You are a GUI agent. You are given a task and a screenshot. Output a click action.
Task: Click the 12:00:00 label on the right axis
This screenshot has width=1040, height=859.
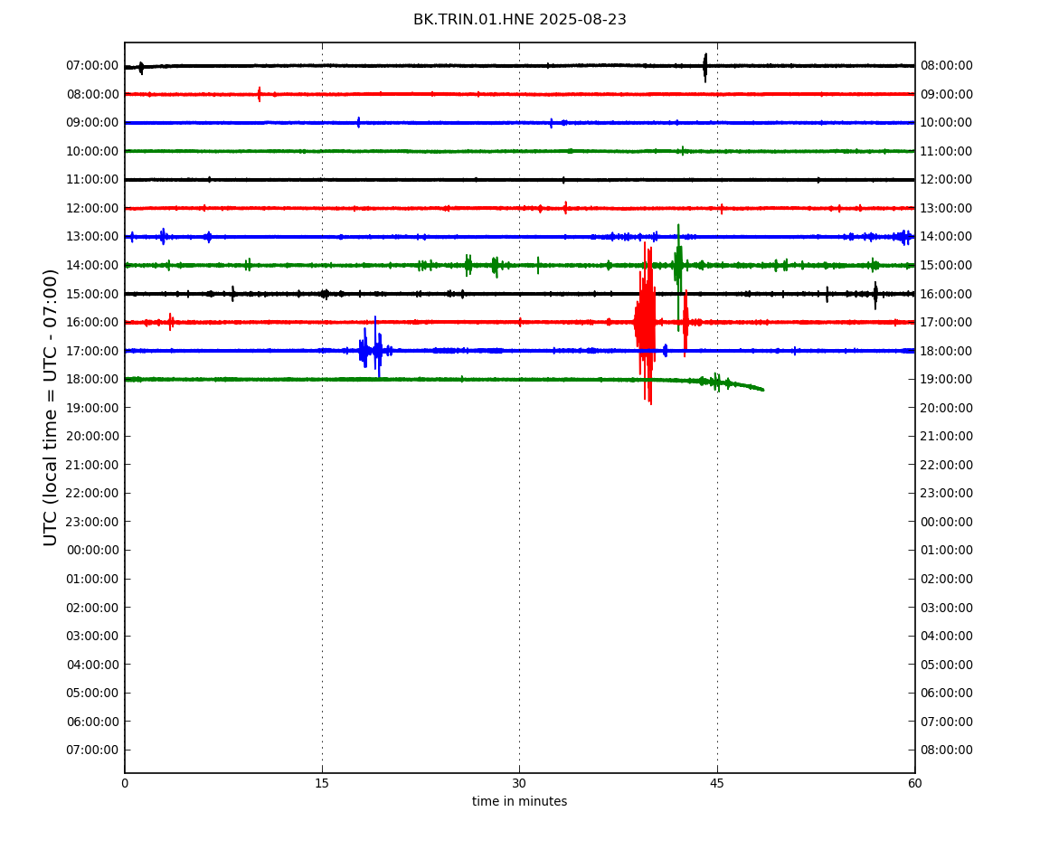coord(947,180)
